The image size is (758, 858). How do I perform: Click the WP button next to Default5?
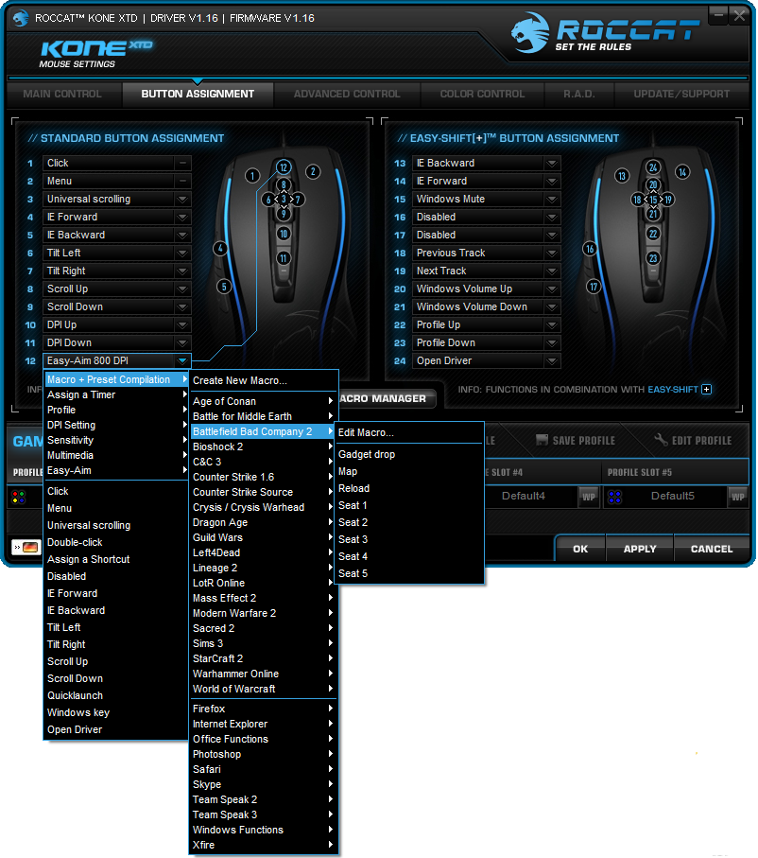pos(738,497)
